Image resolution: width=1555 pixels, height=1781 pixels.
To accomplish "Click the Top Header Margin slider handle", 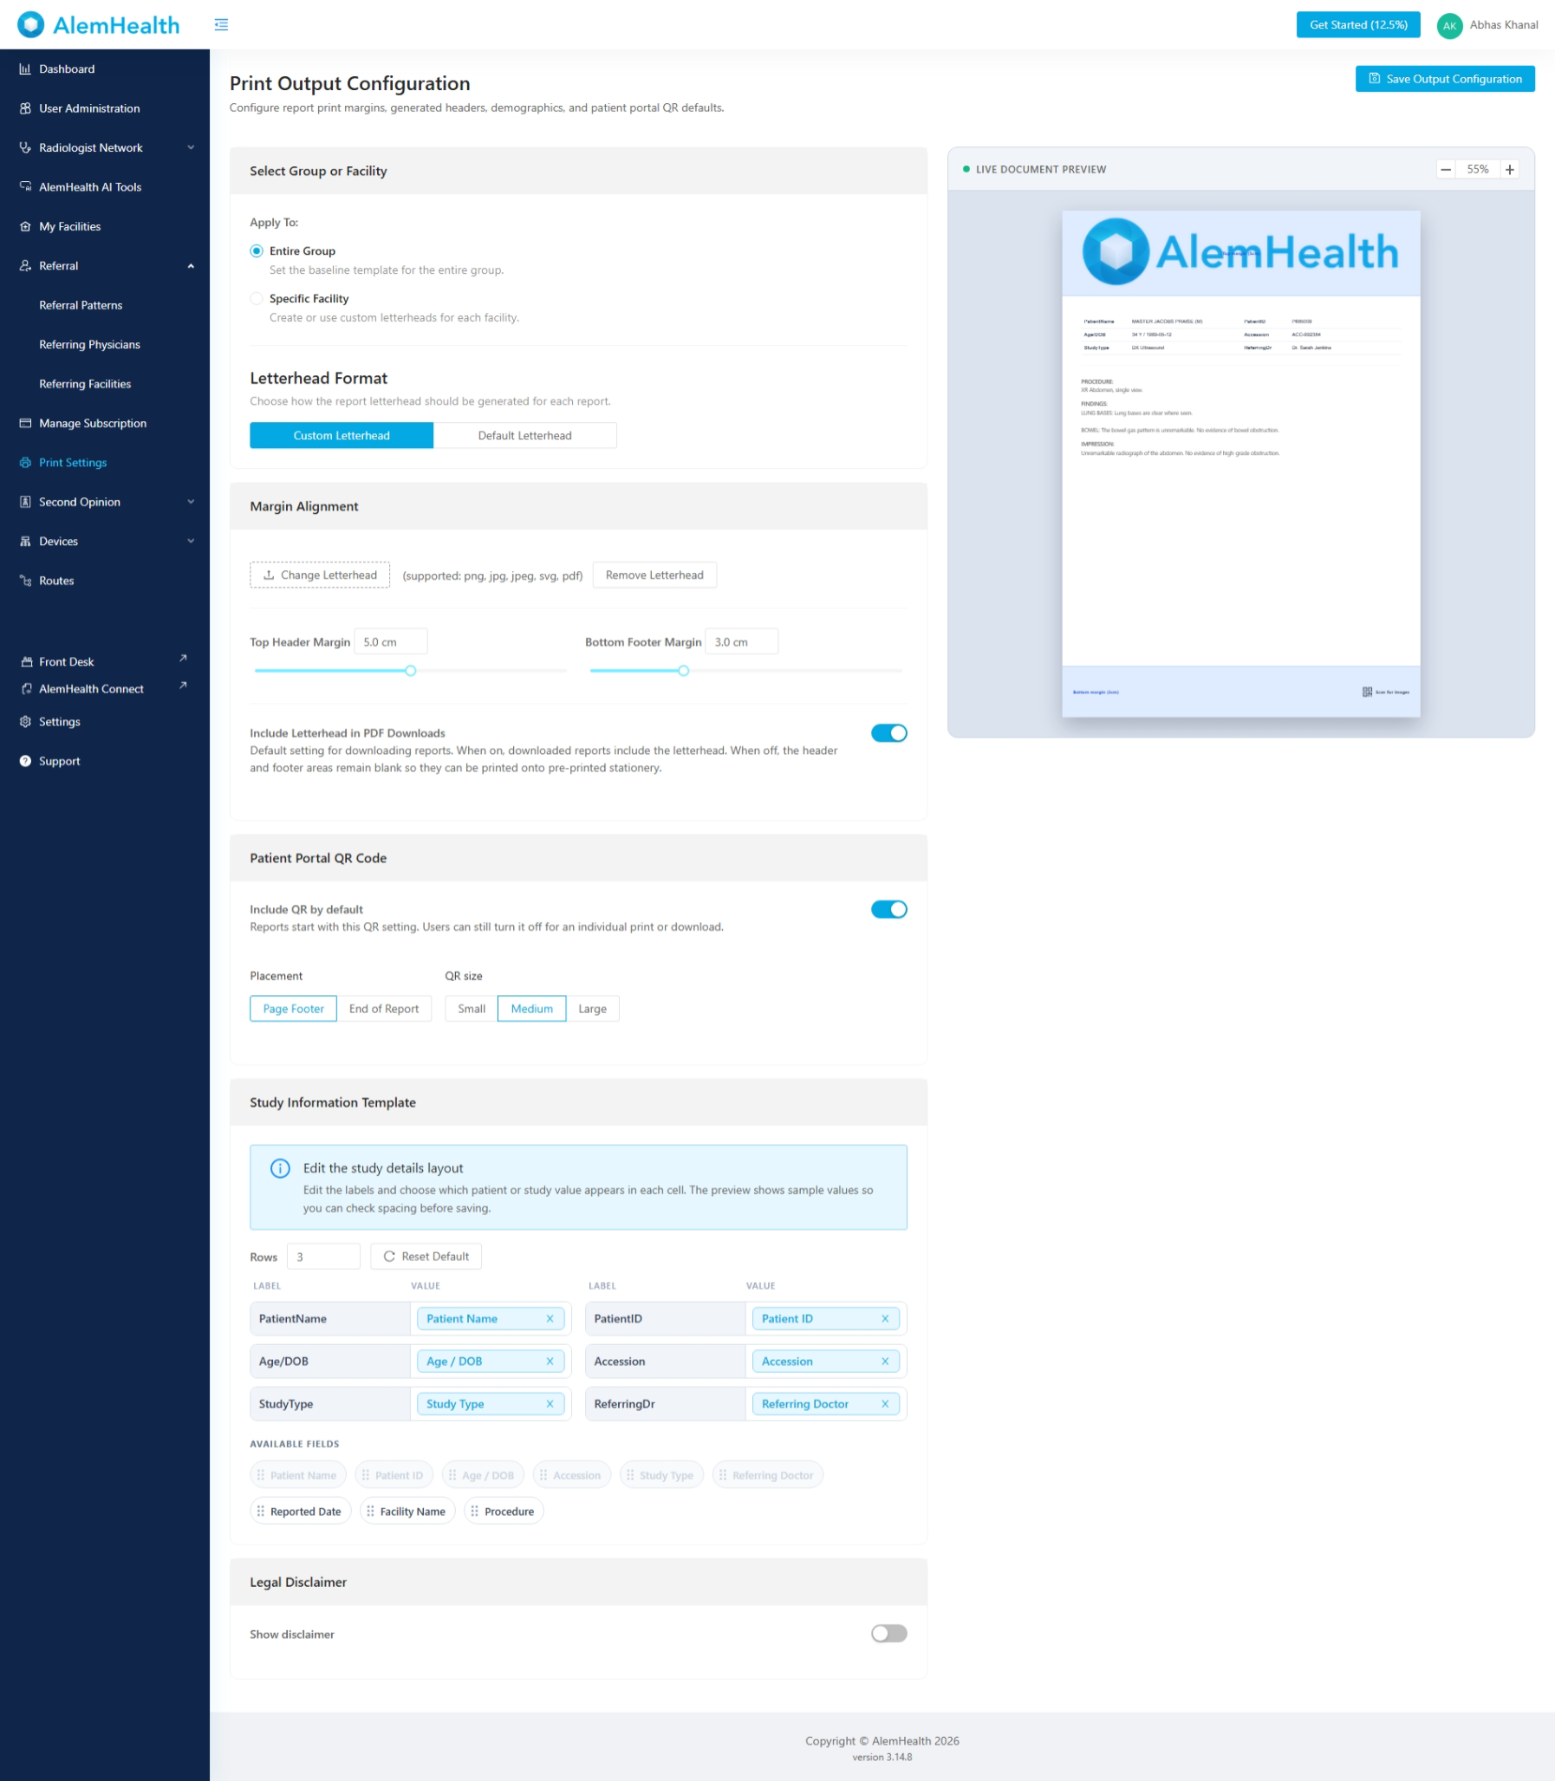I will pos(411,671).
